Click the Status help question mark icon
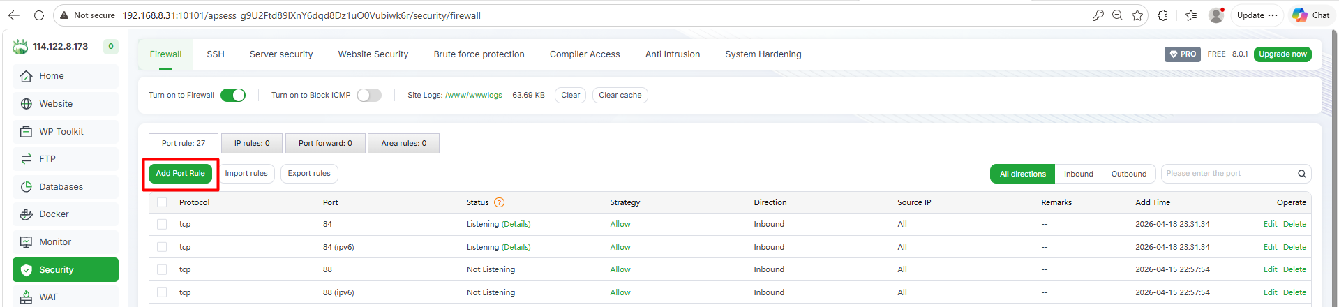This screenshot has width=1339, height=307. (499, 202)
